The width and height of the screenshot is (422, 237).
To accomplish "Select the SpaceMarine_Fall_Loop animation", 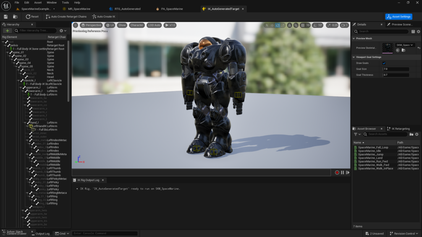I will click(x=373, y=148).
